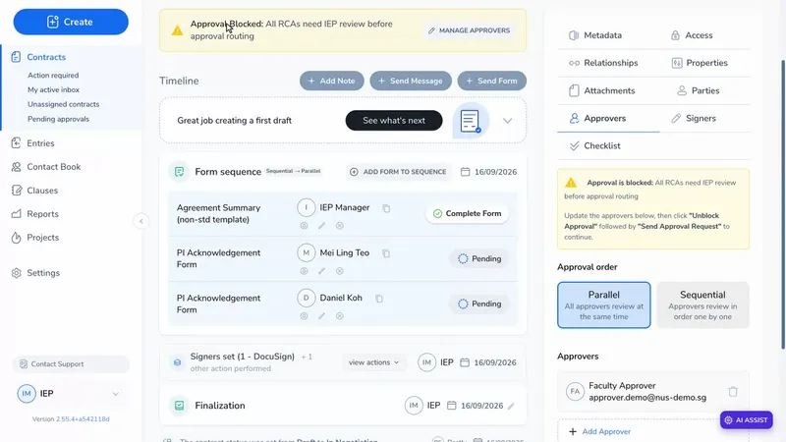Click the edit pencil under IEP Manager

click(322, 226)
